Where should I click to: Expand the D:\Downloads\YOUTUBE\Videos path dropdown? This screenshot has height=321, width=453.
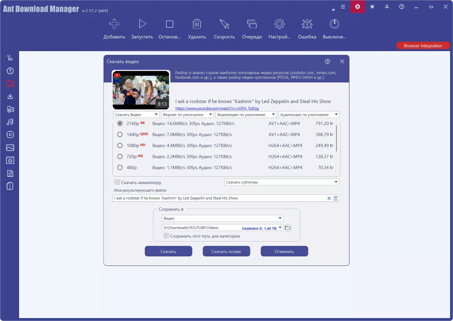click(x=280, y=228)
